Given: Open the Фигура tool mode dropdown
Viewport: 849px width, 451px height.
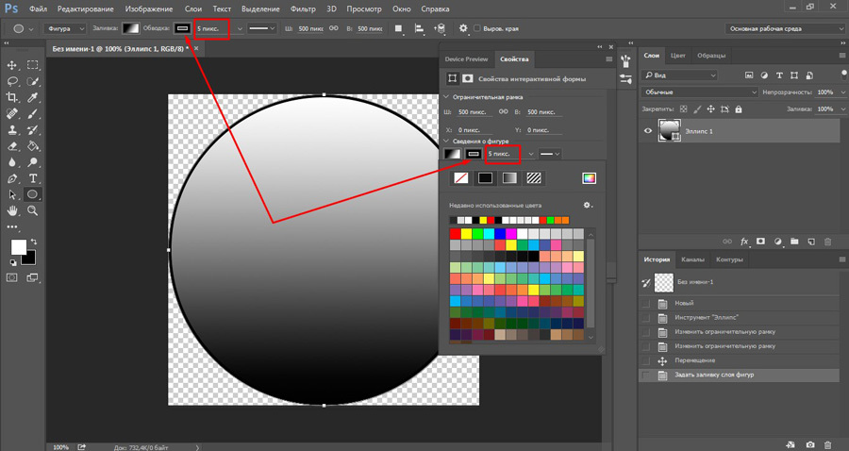Looking at the screenshot, I should click(x=65, y=28).
